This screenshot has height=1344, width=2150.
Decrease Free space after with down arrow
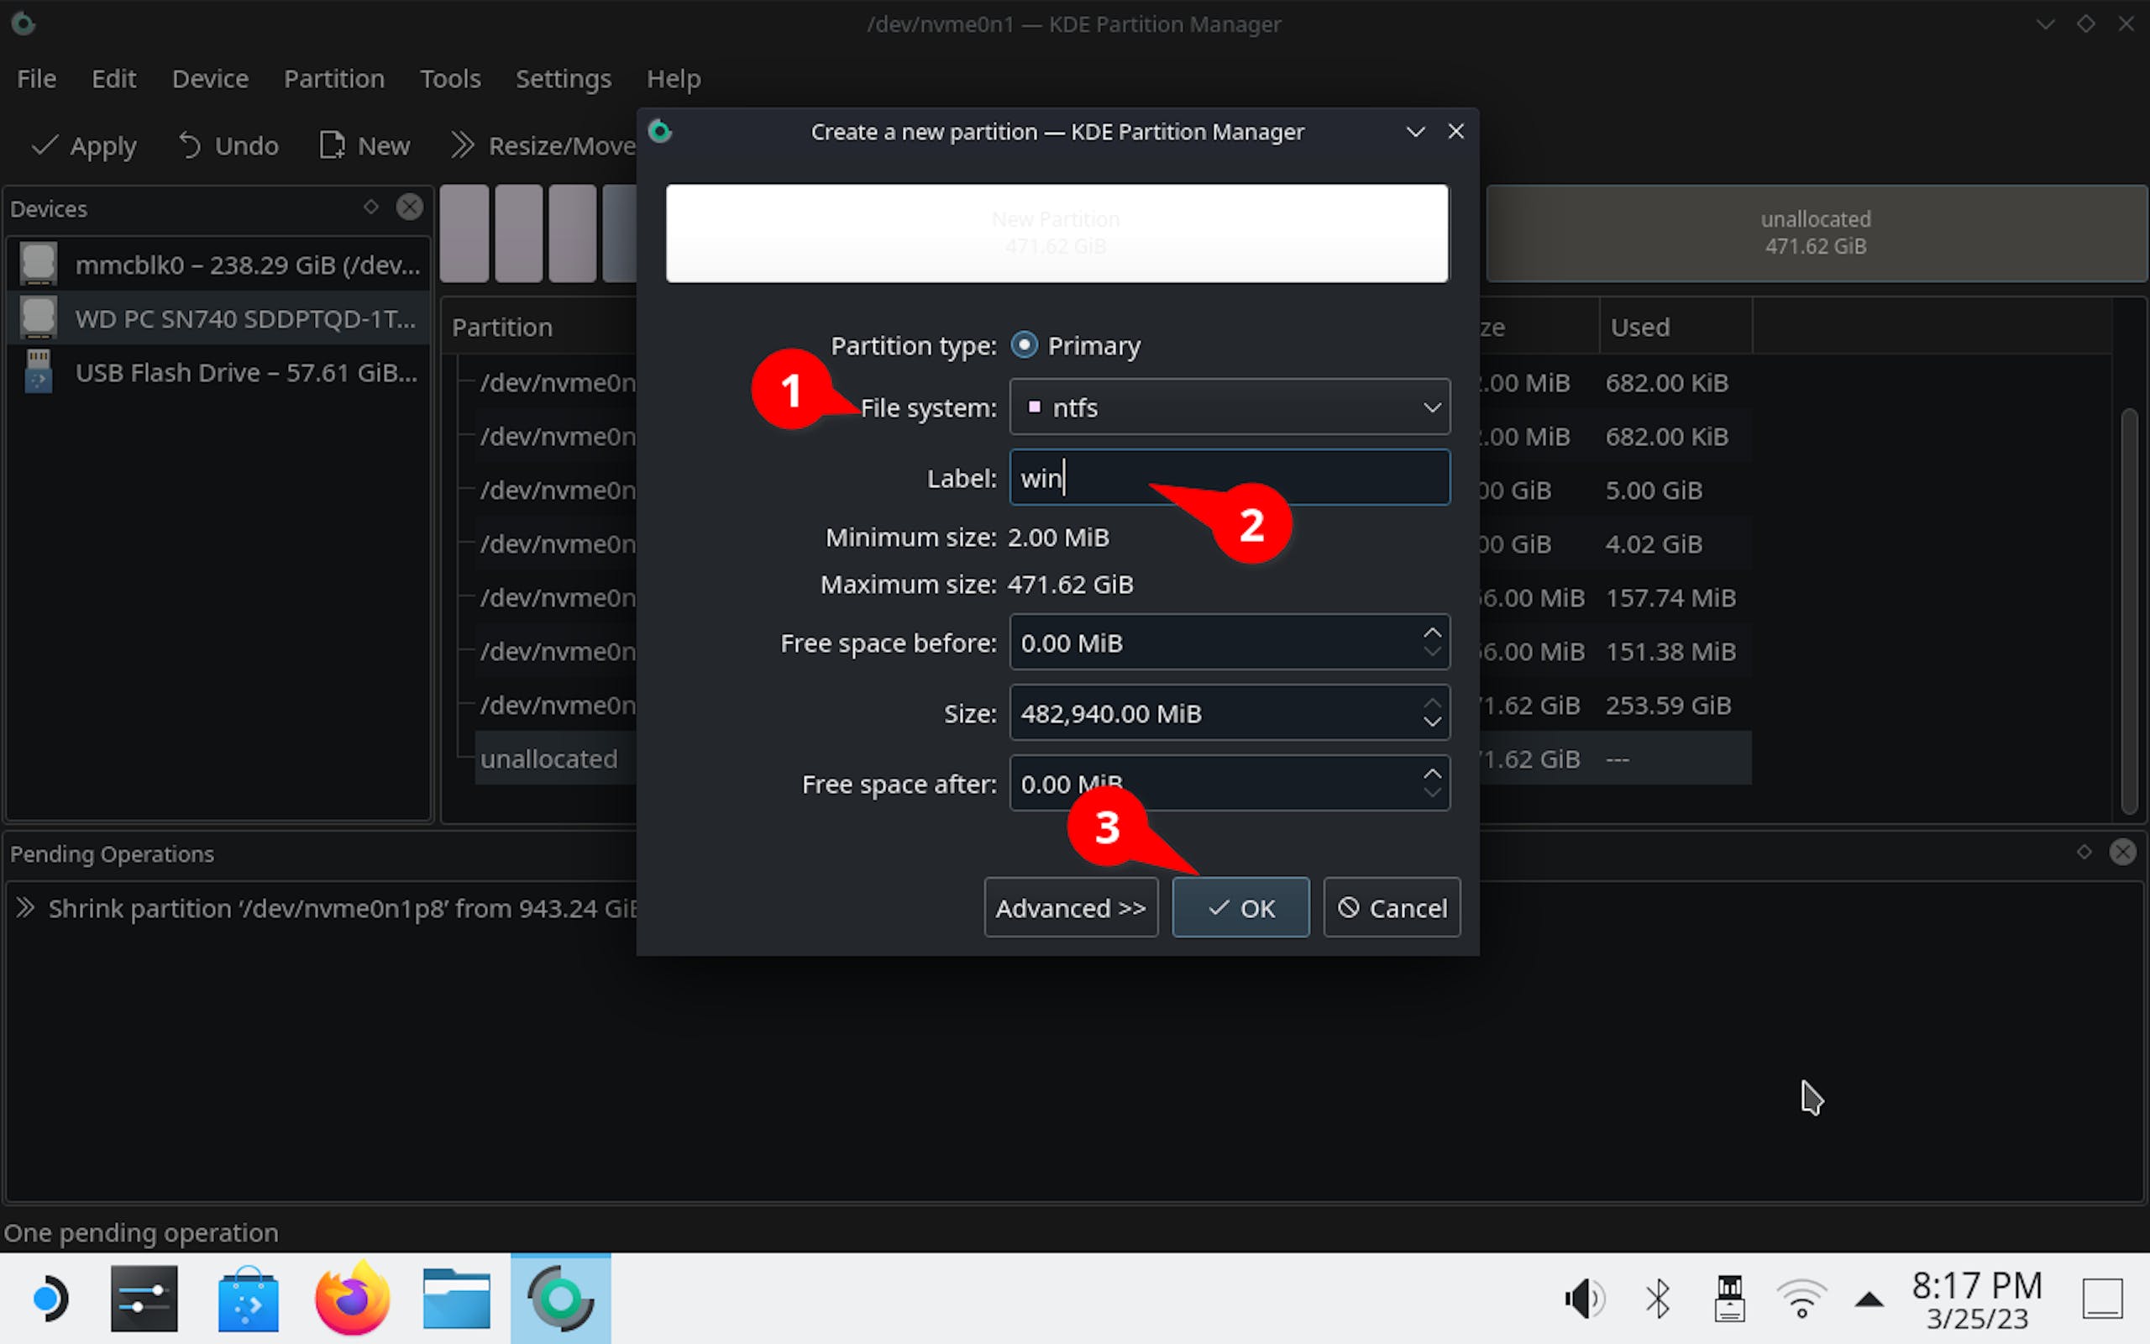coord(1431,793)
